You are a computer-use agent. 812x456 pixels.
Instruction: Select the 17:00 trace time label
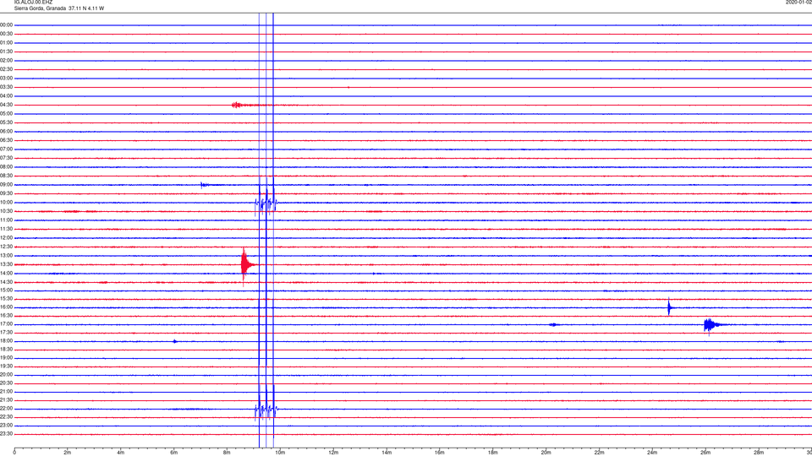point(6,324)
